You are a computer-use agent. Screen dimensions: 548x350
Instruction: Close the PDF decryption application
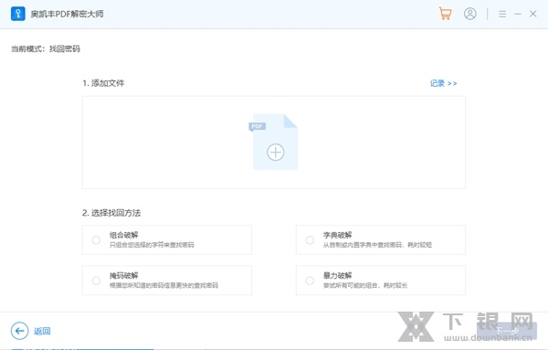pos(533,14)
